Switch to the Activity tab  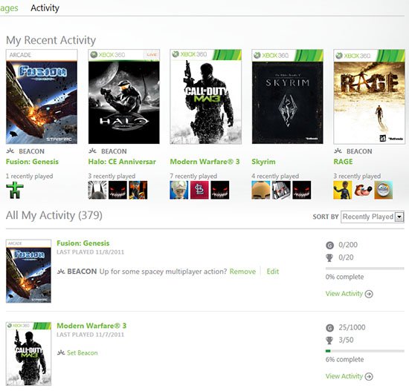45,8
